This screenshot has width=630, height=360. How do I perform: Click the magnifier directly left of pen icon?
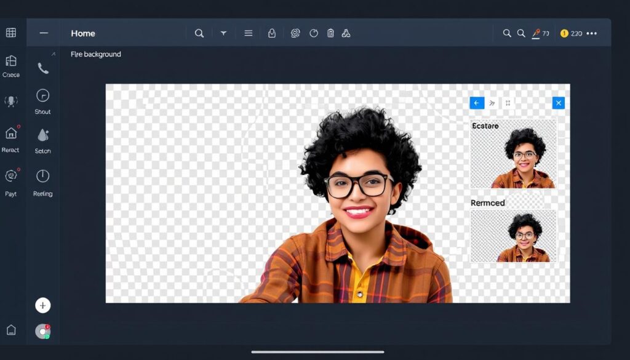tap(521, 33)
